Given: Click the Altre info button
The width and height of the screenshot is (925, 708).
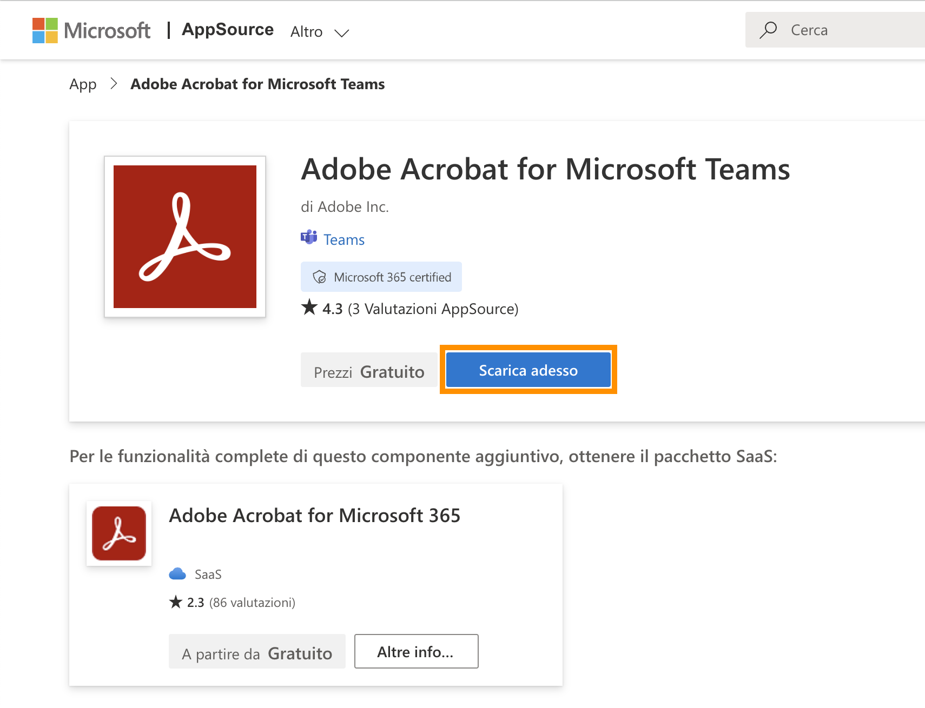Looking at the screenshot, I should click(x=415, y=651).
